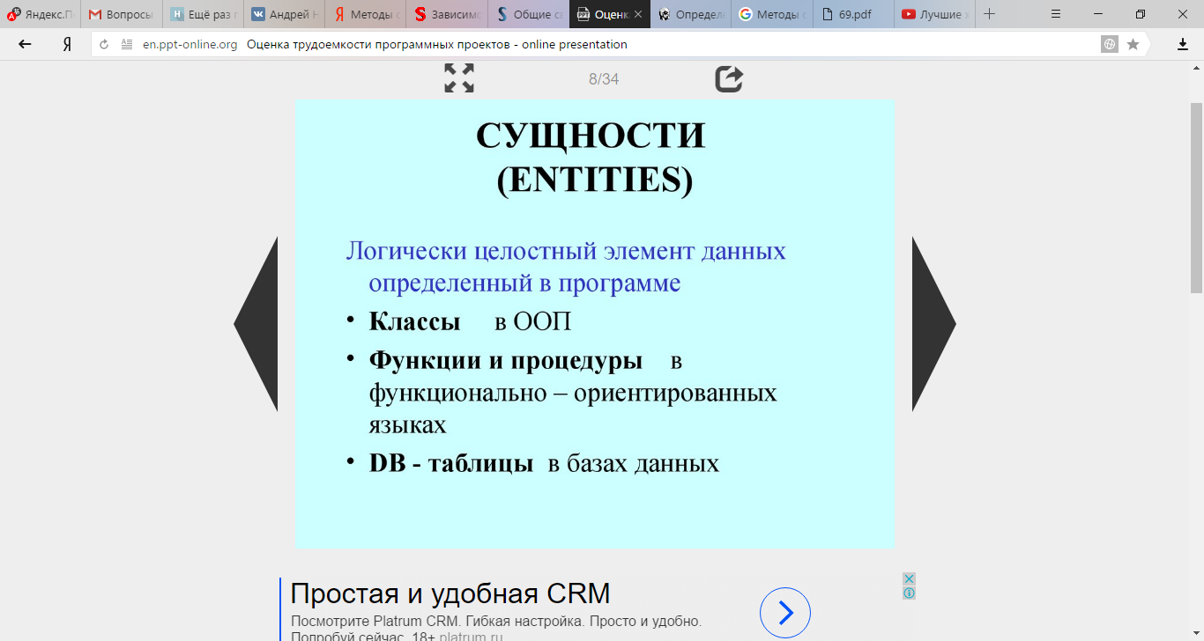Open a new browser tab
The image size is (1204, 641).
(990, 14)
